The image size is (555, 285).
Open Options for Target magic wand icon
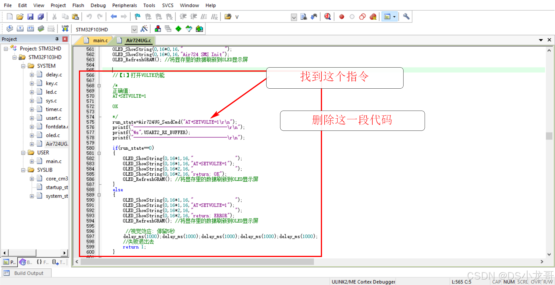(x=144, y=29)
